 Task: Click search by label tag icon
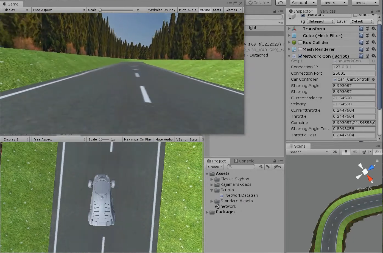pos(268,167)
